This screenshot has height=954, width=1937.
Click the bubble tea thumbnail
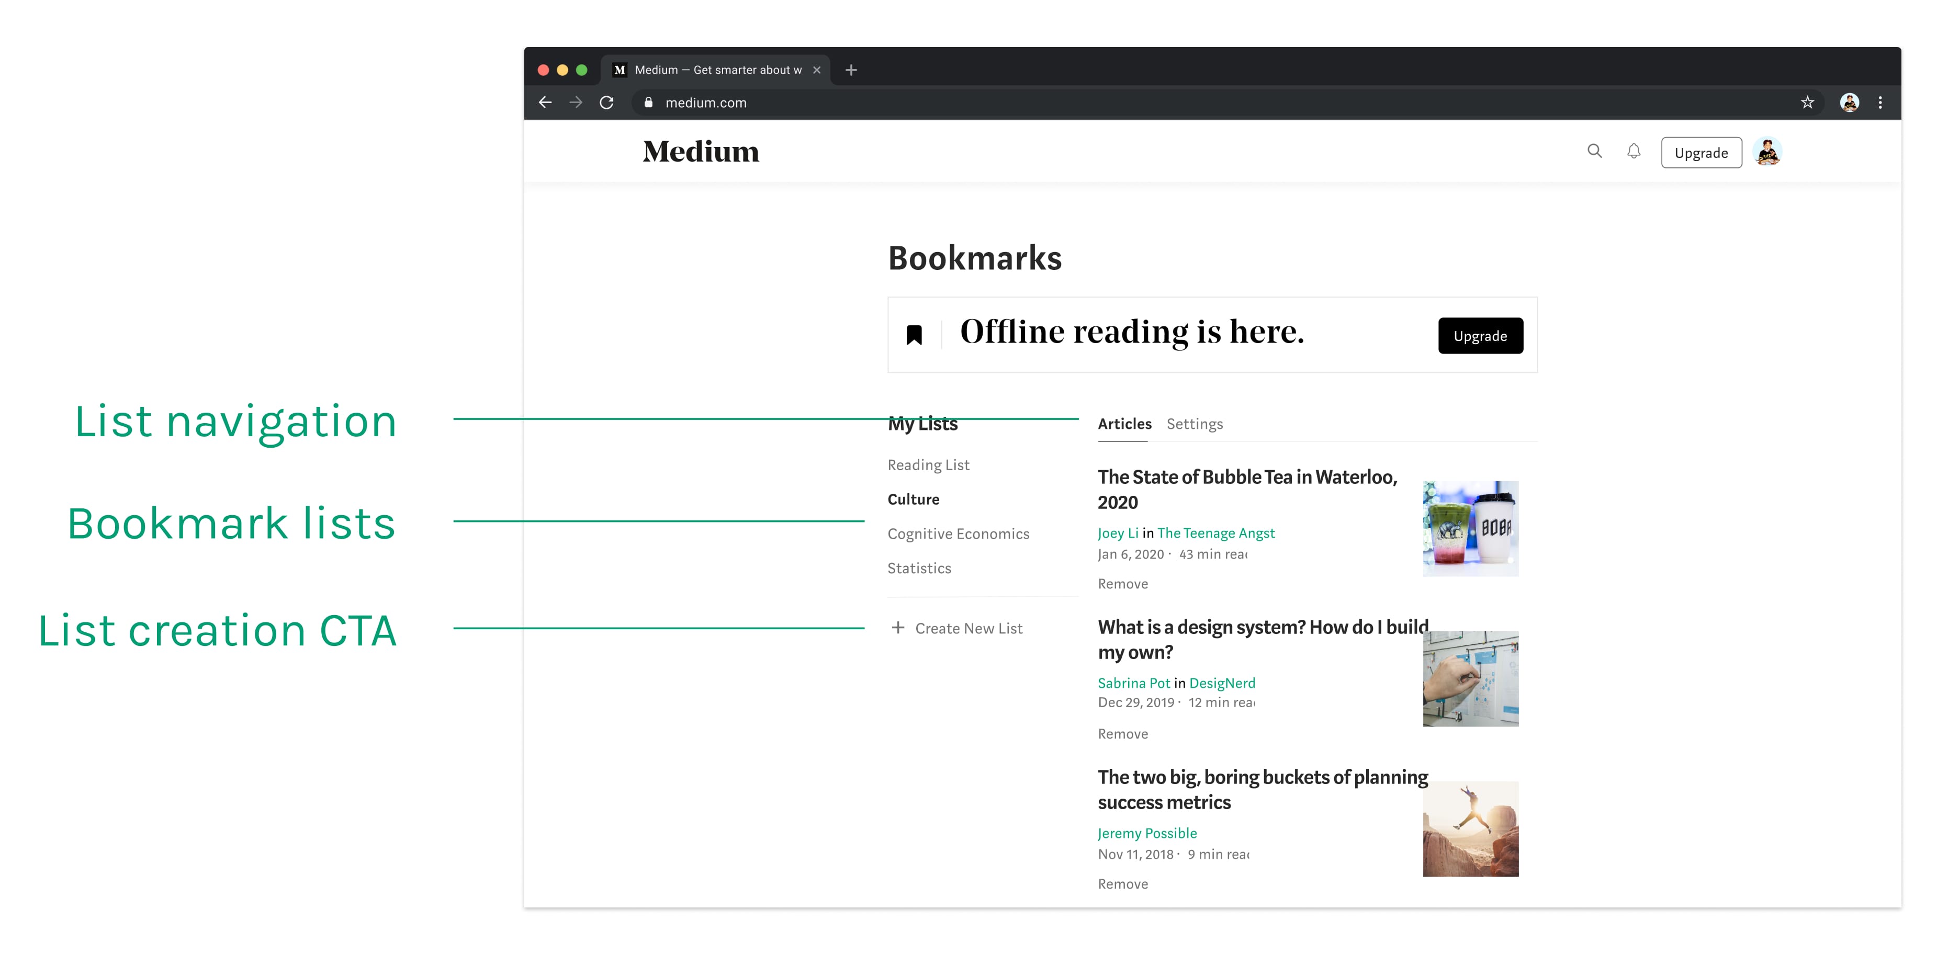tap(1470, 528)
